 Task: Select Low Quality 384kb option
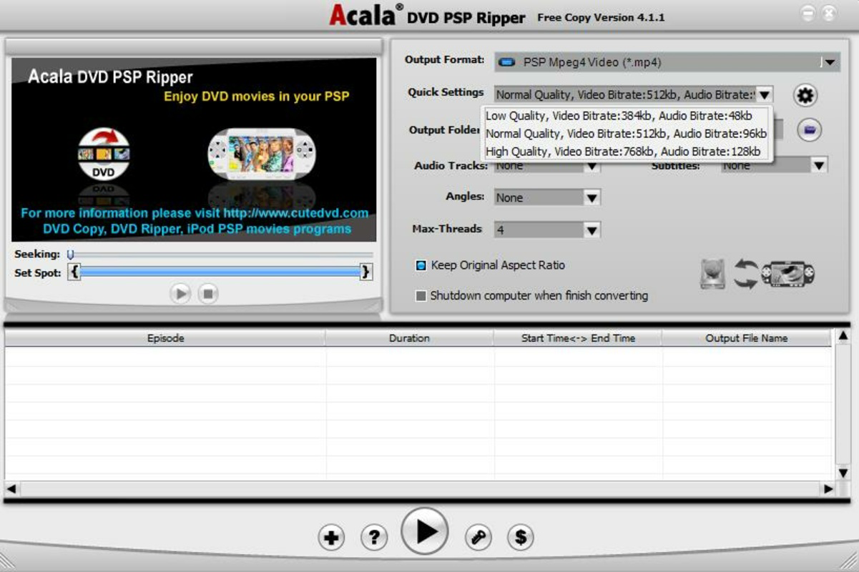[x=627, y=116]
